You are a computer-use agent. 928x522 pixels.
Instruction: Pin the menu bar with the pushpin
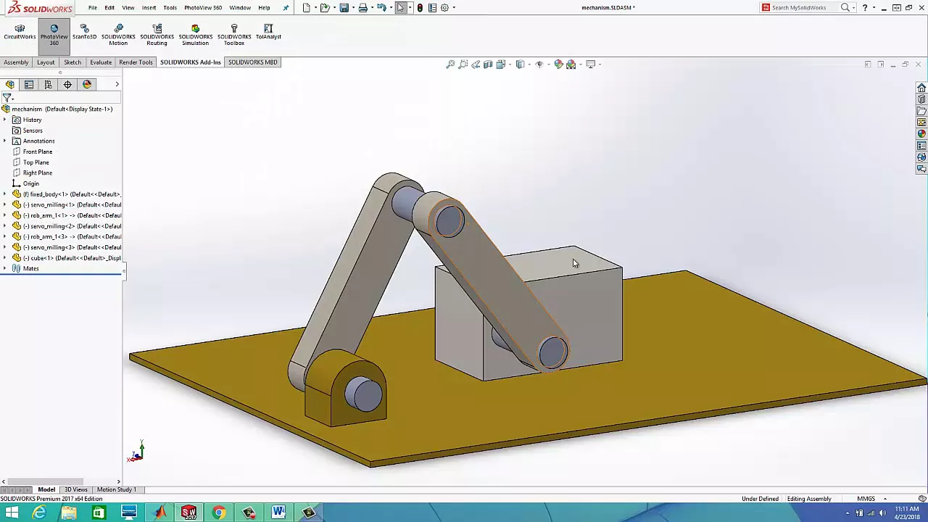pyautogui.click(x=285, y=7)
